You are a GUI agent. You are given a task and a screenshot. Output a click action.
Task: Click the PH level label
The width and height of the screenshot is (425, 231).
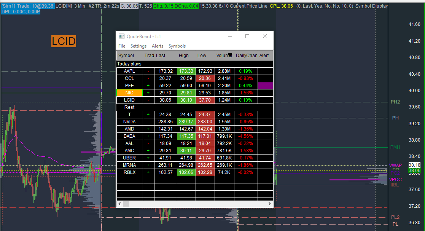(x=395, y=118)
